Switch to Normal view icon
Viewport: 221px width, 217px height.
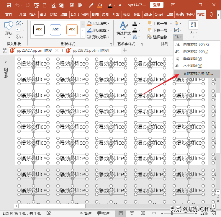tap(120, 213)
